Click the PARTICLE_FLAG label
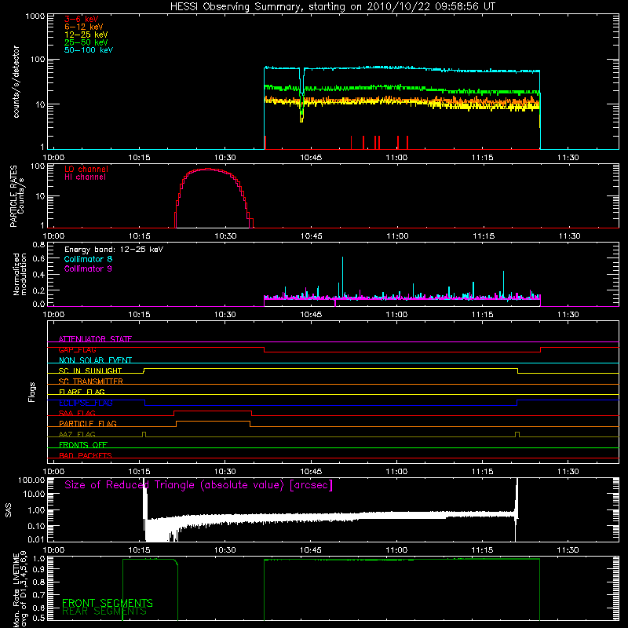 [x=88, y=424]
